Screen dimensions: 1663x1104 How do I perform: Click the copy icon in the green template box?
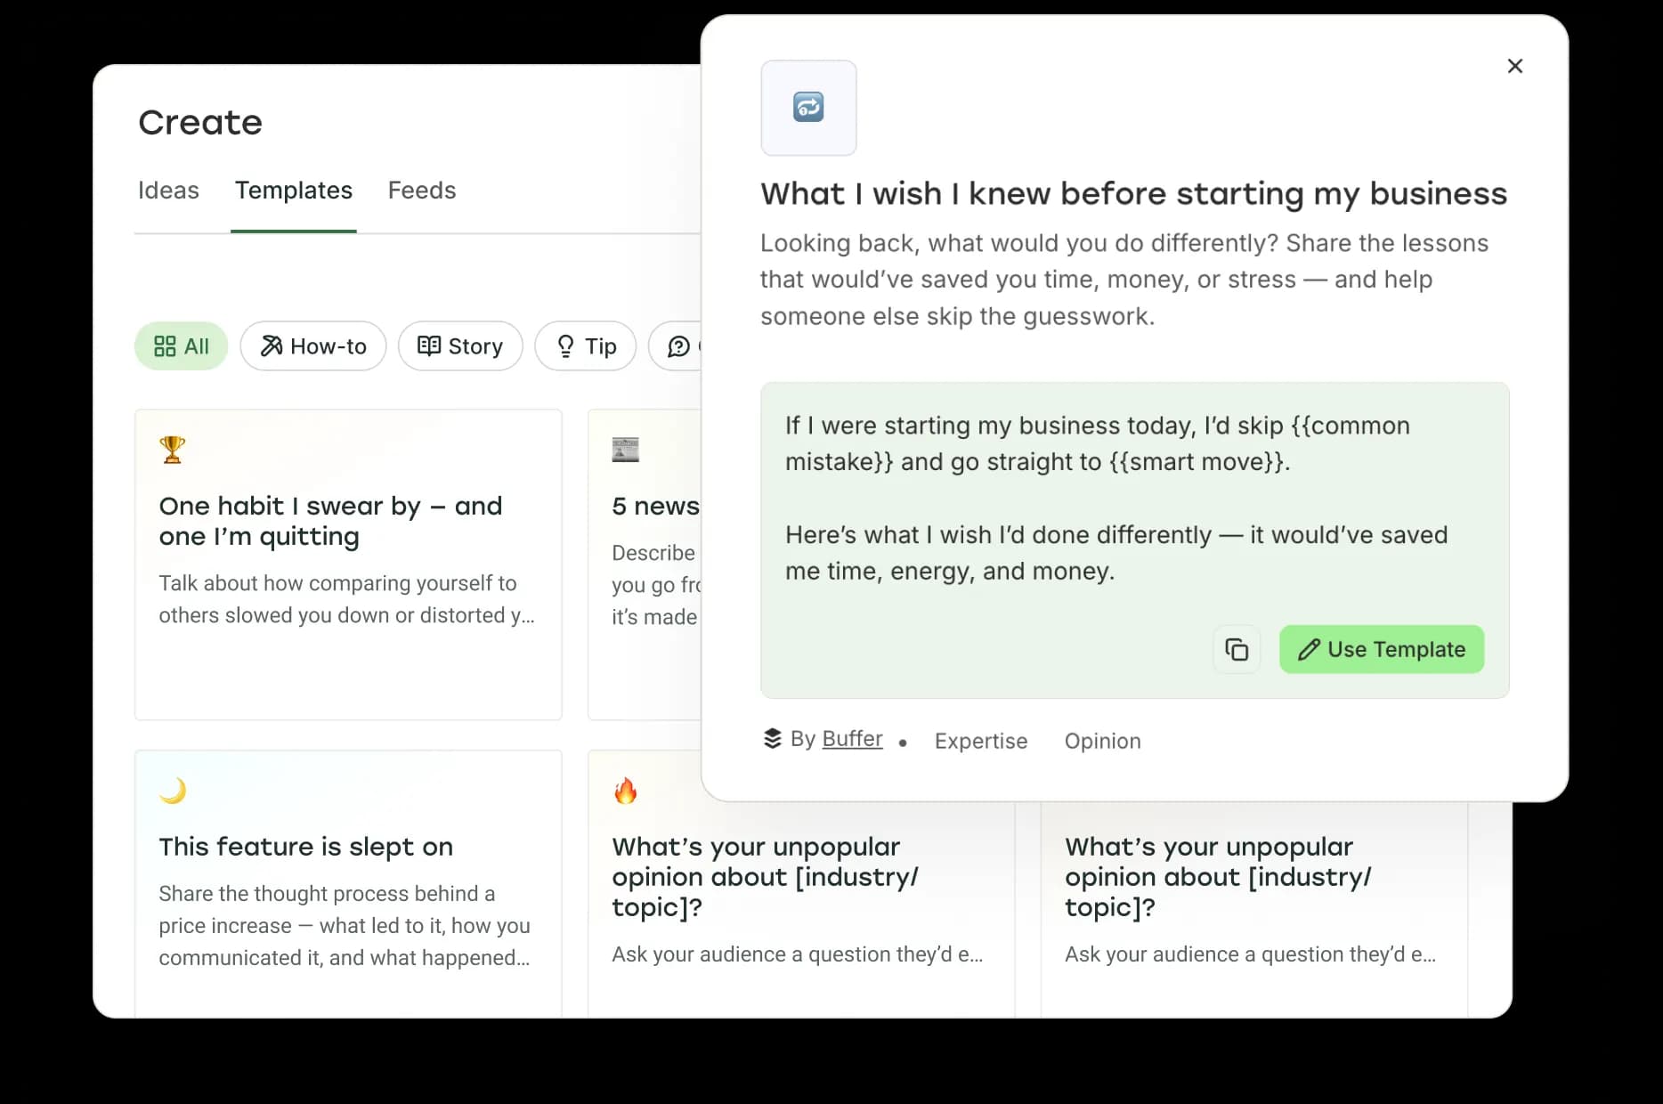[1237, 649]
